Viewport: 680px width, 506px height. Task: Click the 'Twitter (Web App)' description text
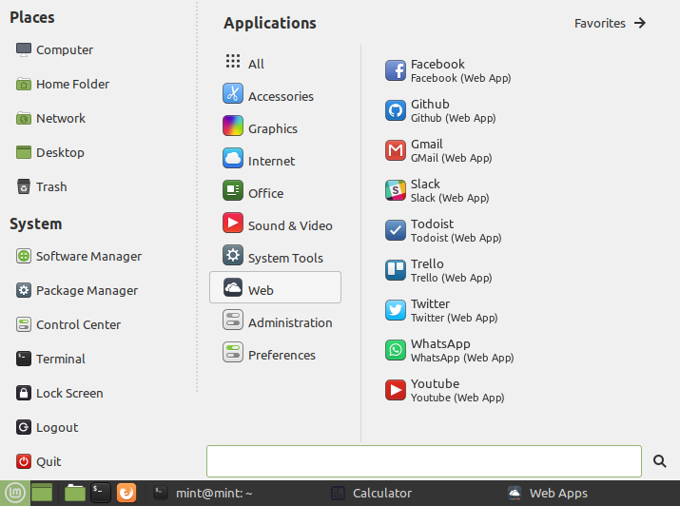454,318
